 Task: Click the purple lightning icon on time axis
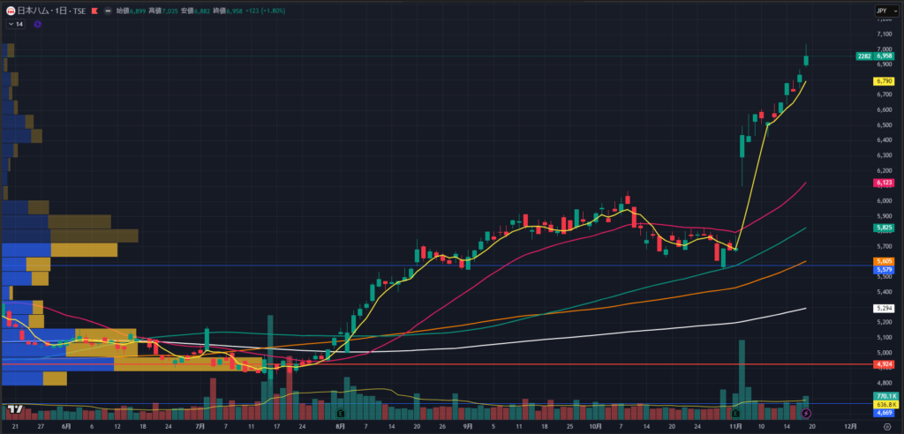[x=805, y=412]
